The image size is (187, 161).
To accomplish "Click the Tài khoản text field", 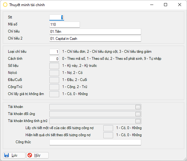I will 92,107.
